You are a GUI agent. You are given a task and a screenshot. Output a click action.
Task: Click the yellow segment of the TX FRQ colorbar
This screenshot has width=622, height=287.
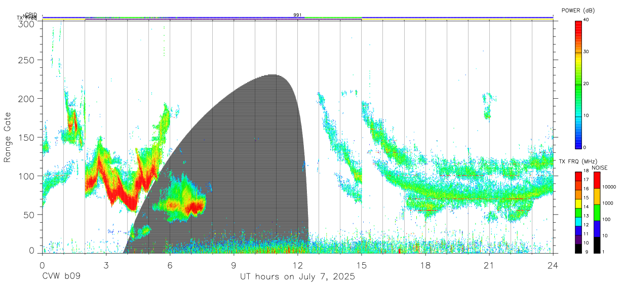click(578, 203)
